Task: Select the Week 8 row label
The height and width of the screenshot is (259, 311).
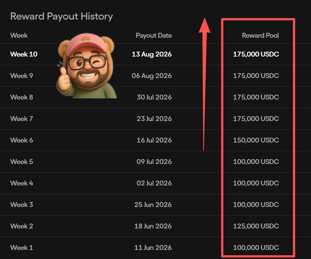Action: pyautogui.click(x=21, y=97)
